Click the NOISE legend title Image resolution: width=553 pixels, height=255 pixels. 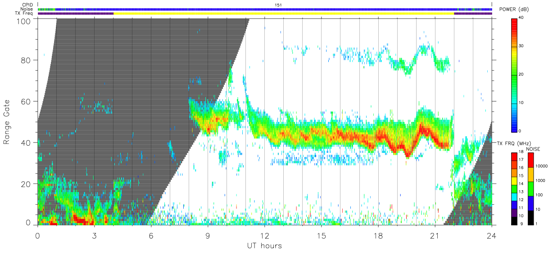click(533, 148)
